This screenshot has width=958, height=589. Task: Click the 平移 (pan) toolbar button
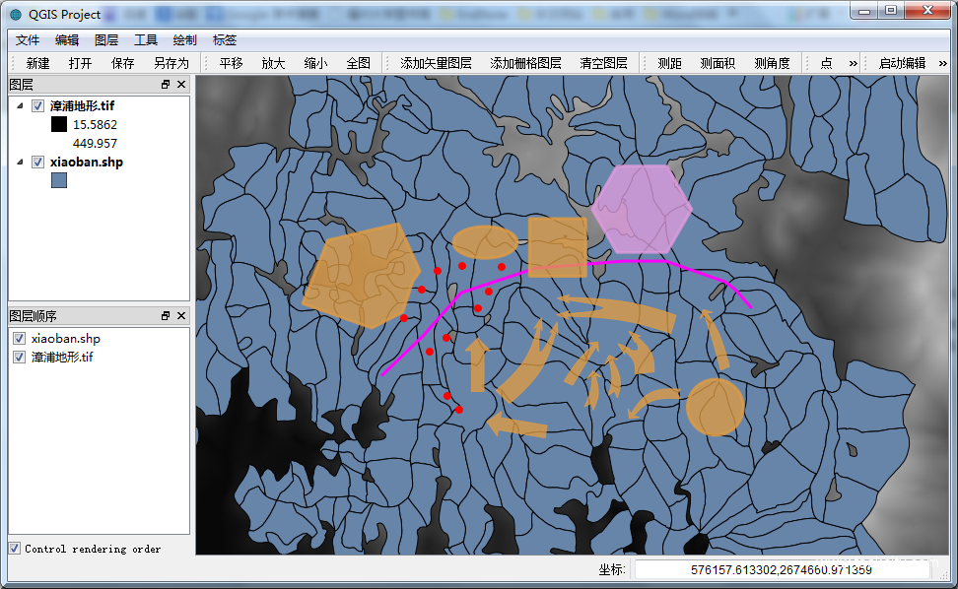pyautogui.click(x=231, y=63)
